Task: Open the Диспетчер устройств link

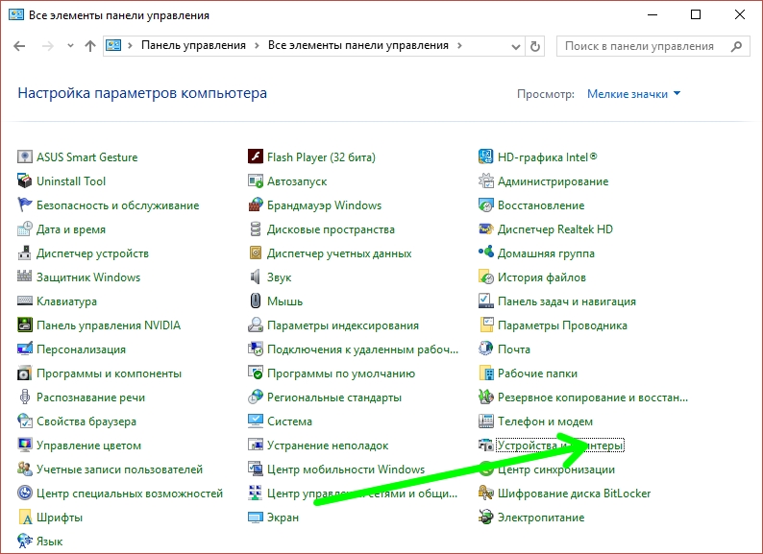Action: [x=92, y=253]
